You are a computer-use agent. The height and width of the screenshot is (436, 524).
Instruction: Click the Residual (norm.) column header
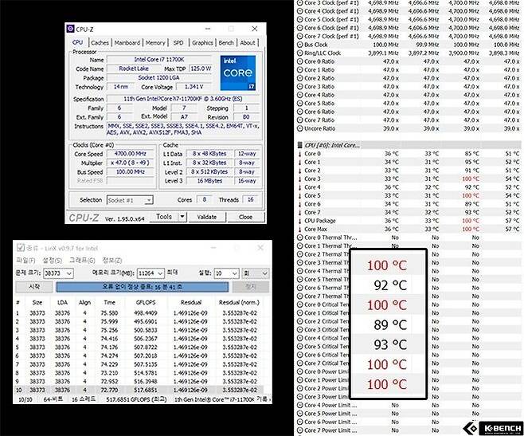(239, 302)
